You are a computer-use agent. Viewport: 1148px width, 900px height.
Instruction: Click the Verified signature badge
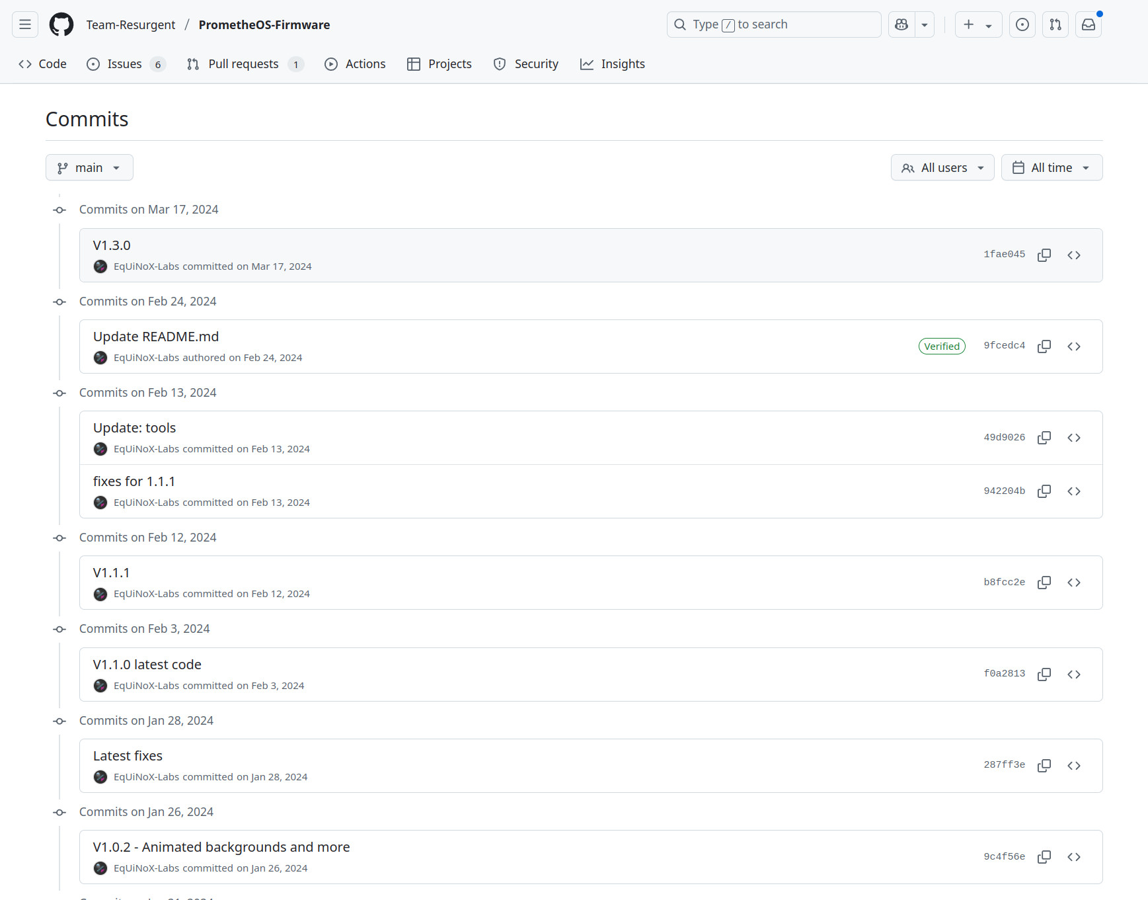pos(942,347)
